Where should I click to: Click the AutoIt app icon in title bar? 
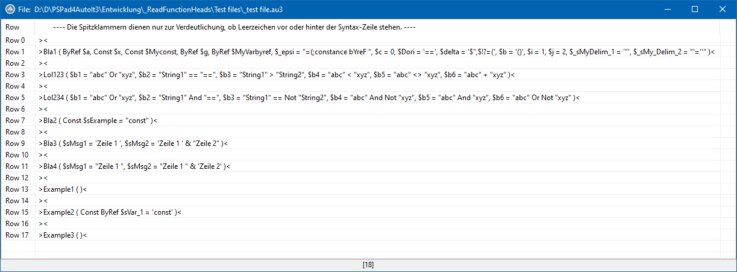point(10,10)
